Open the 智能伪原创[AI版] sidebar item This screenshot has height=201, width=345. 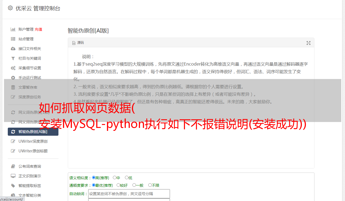(33, 132)
